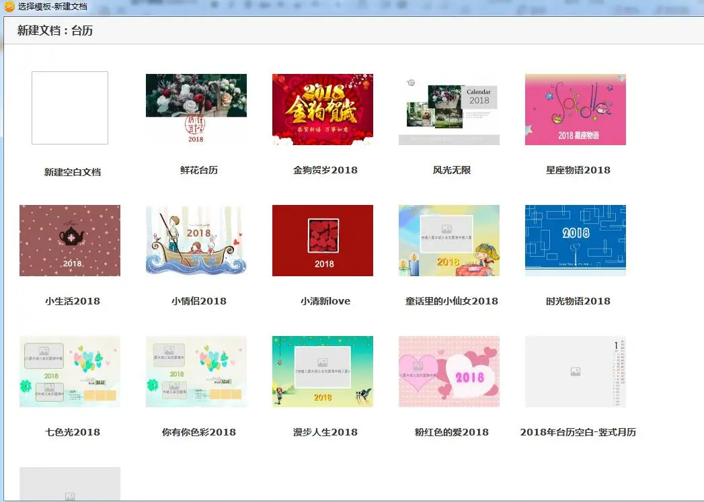Open the 童话里的小仙女2018 fairy template

coord(448,240)
